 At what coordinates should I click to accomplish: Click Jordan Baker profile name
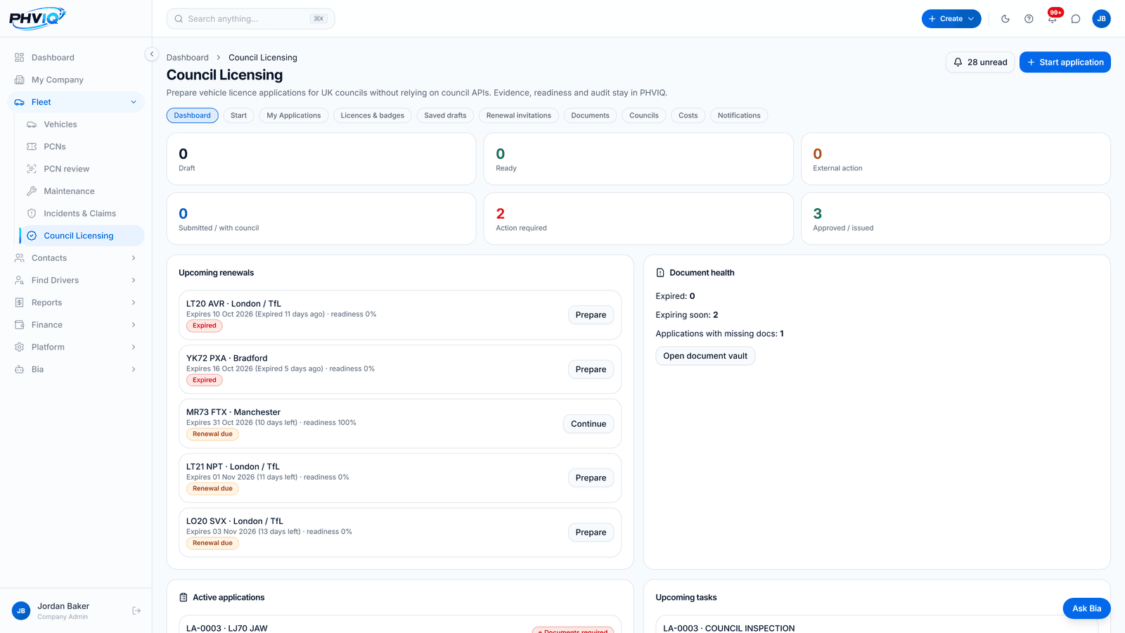pos(63,606)
